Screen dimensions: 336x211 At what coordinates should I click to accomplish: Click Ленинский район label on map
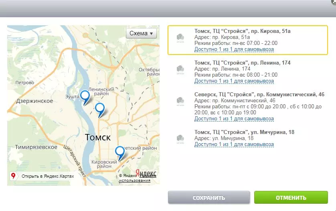tap(101, 91)
